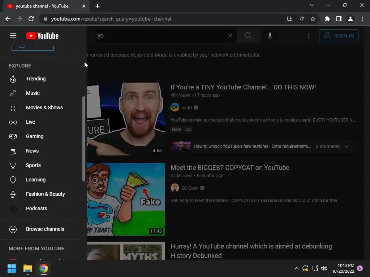Open YouTube settings three-dot menu
Screen dimensions: 370x277
point(309,36)
